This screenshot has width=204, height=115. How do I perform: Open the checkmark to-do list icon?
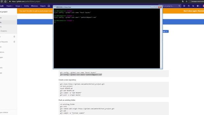pos(193,6)
